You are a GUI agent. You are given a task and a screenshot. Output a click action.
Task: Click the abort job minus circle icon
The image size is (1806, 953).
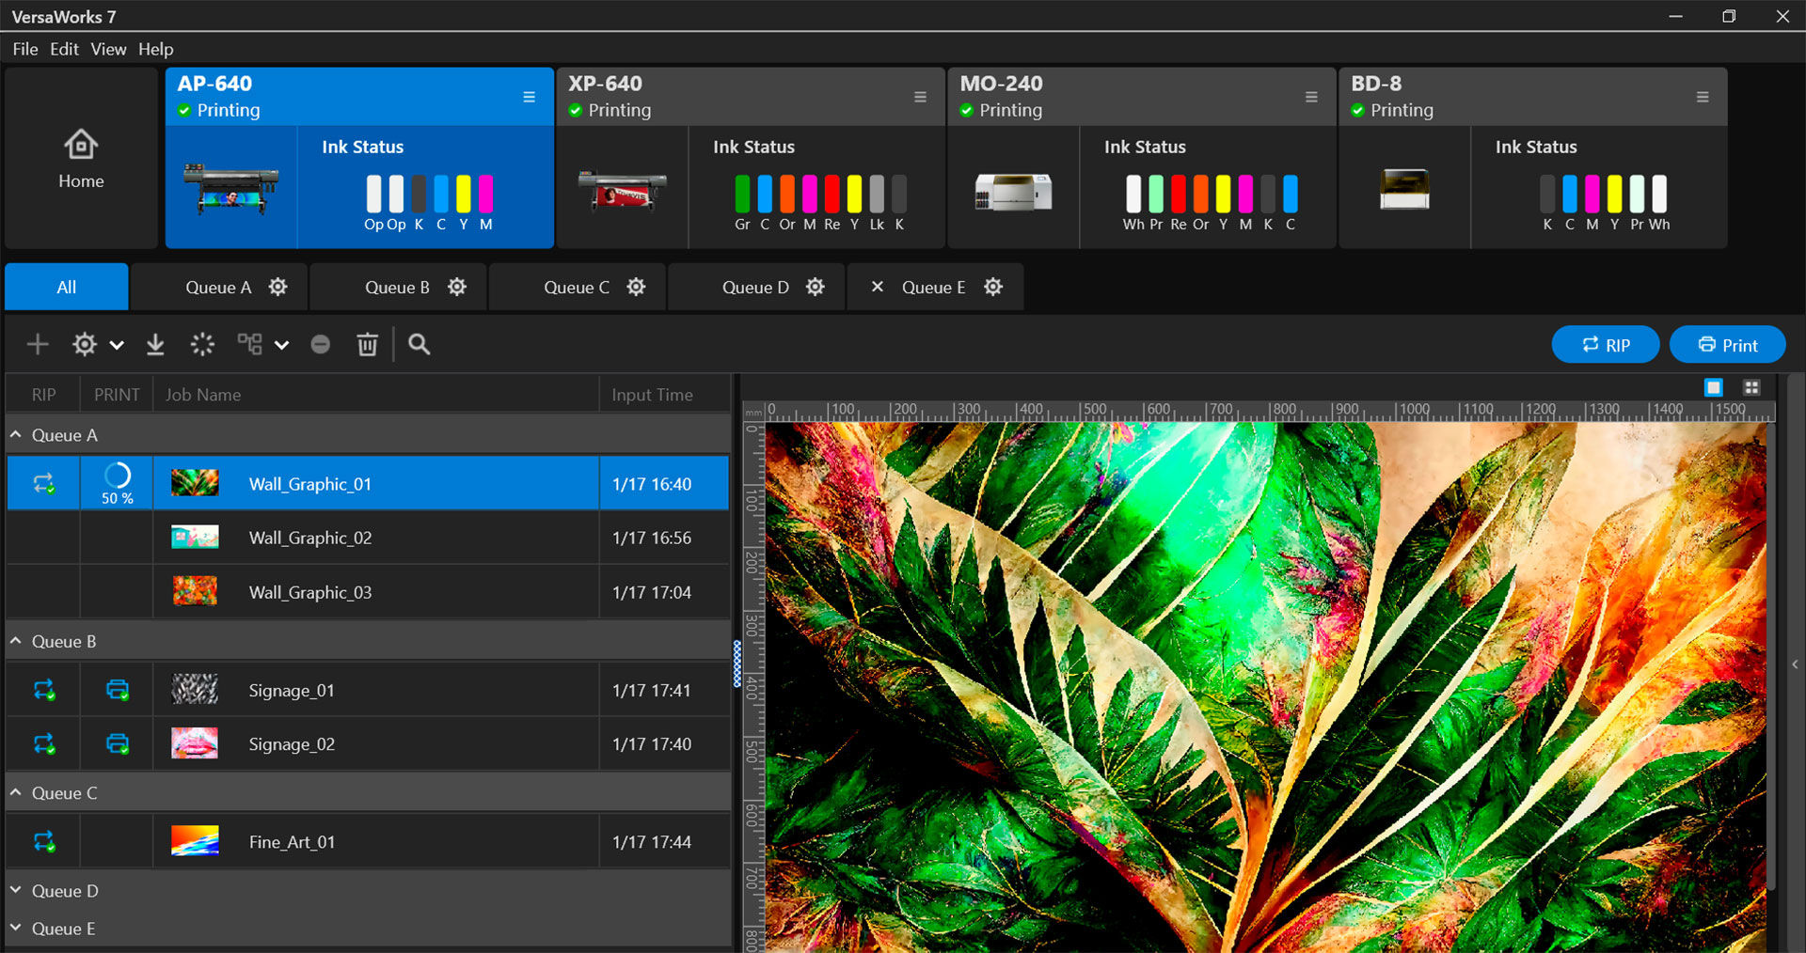coord(321,345)
